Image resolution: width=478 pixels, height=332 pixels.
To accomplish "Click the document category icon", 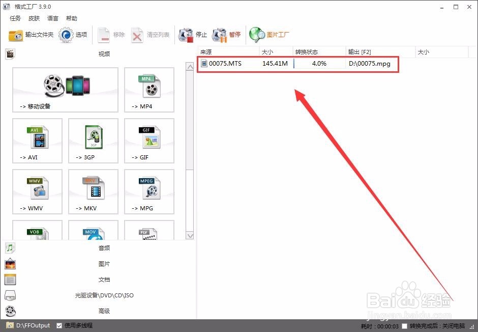I will pos(10,280).
